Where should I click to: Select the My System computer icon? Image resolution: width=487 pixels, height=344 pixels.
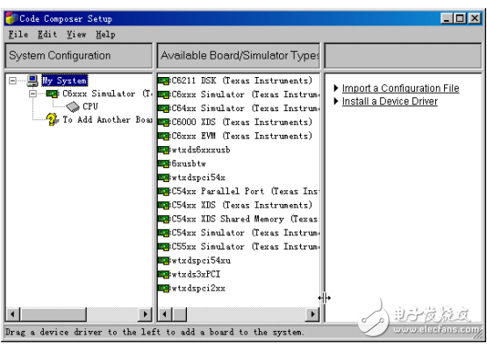(x=32, y=81)
